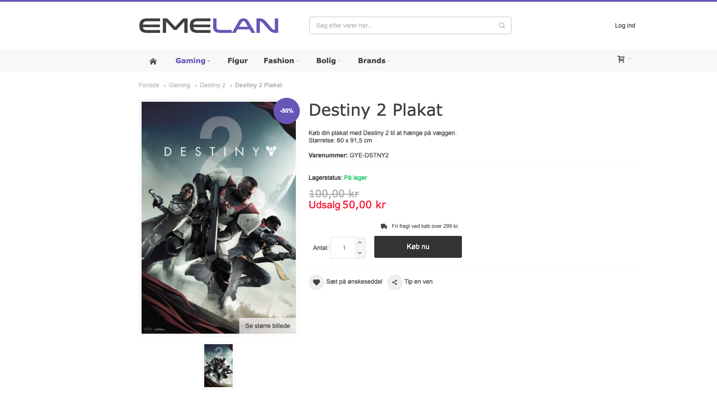This screenshot has width=717, height=399.
Task: Click the share icon for Tip en ven
Action: coord(394,282)
